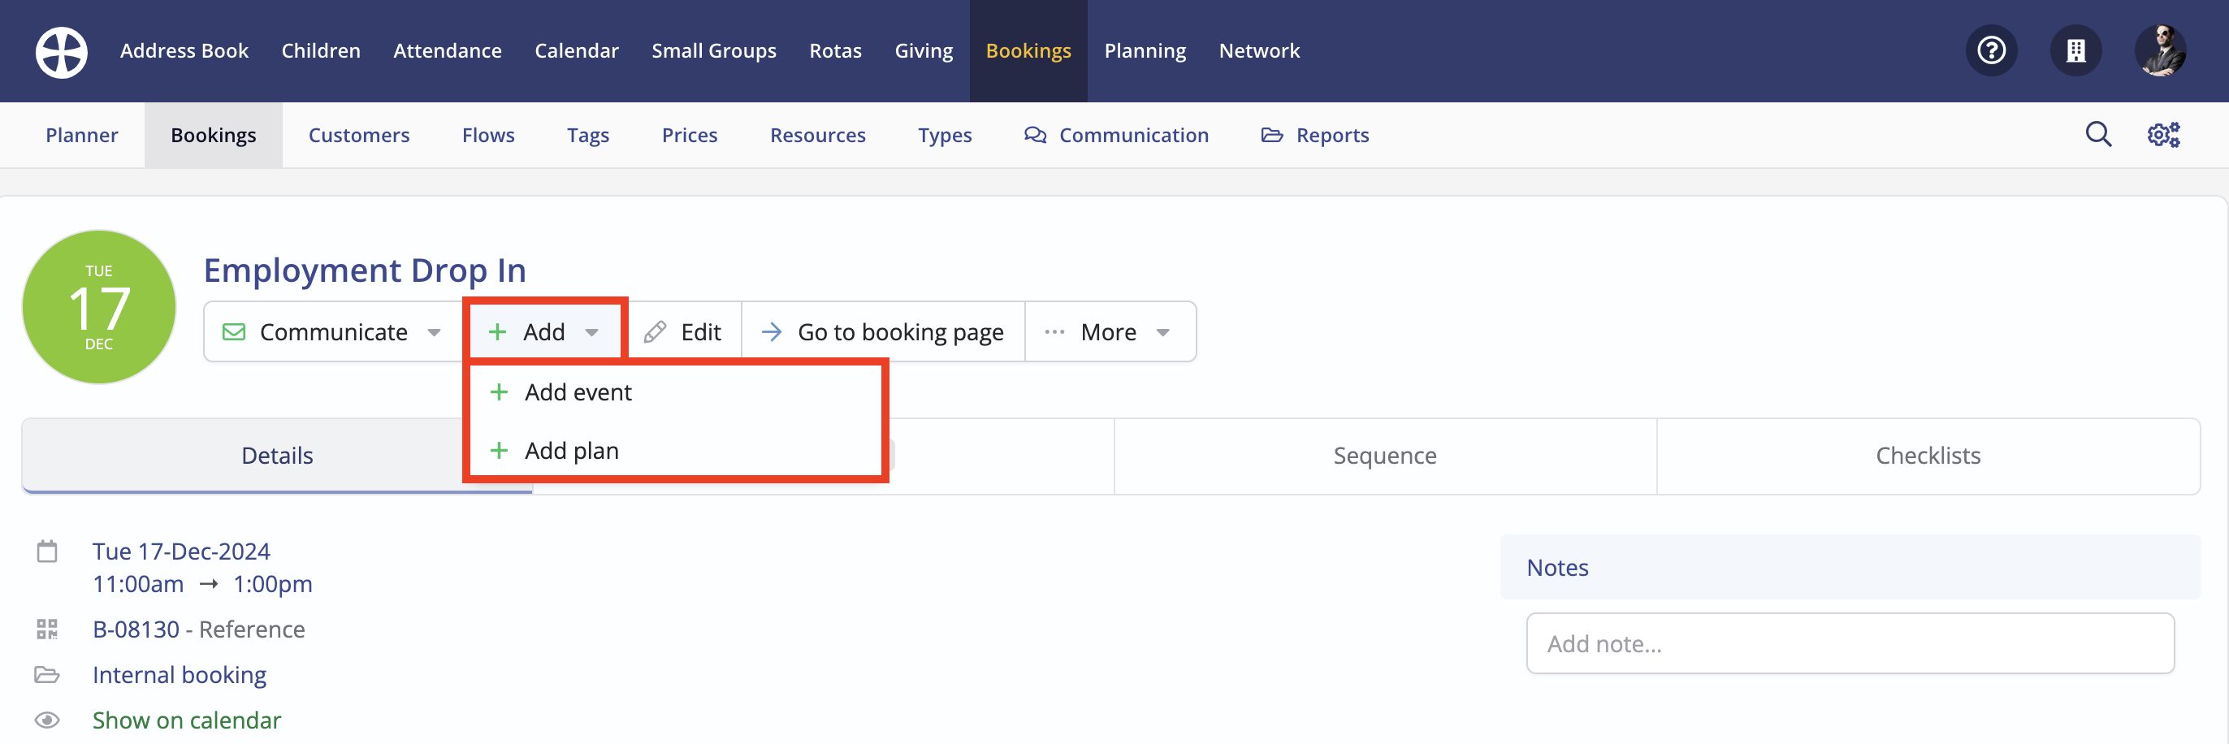This screenshot has width=2229, height=744.
Task: Open the Resources section
Action: point(818,135)
